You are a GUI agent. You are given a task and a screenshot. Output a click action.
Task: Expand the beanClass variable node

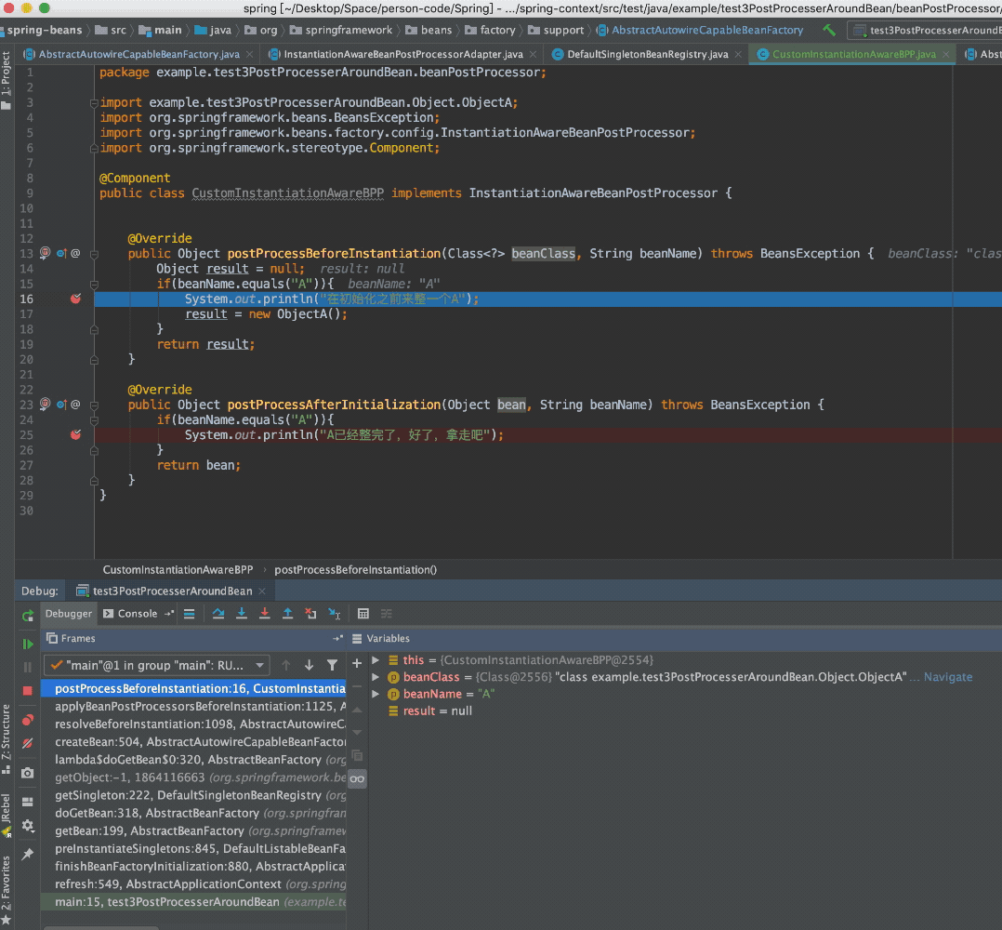click(376, 677)
